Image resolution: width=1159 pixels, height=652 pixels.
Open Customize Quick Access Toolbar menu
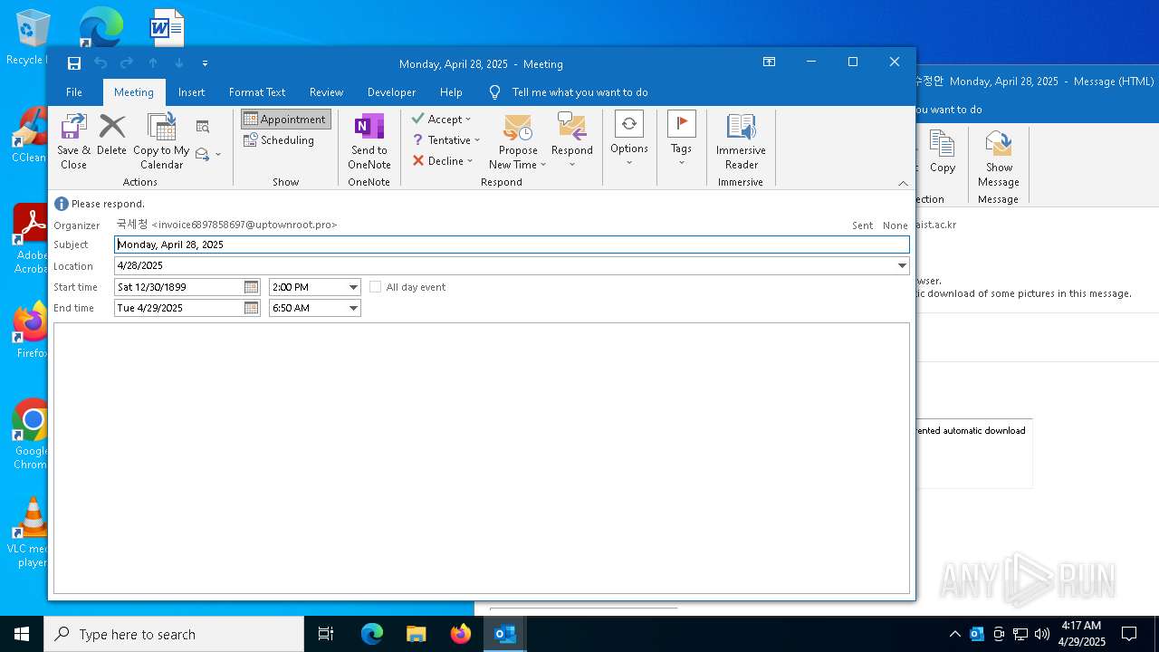[x=206, y=63]
